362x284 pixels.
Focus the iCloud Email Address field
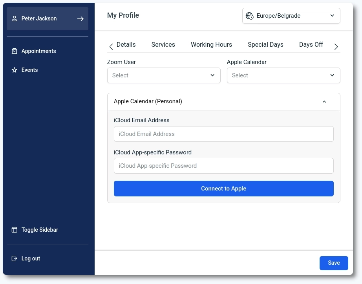point(223,134)
